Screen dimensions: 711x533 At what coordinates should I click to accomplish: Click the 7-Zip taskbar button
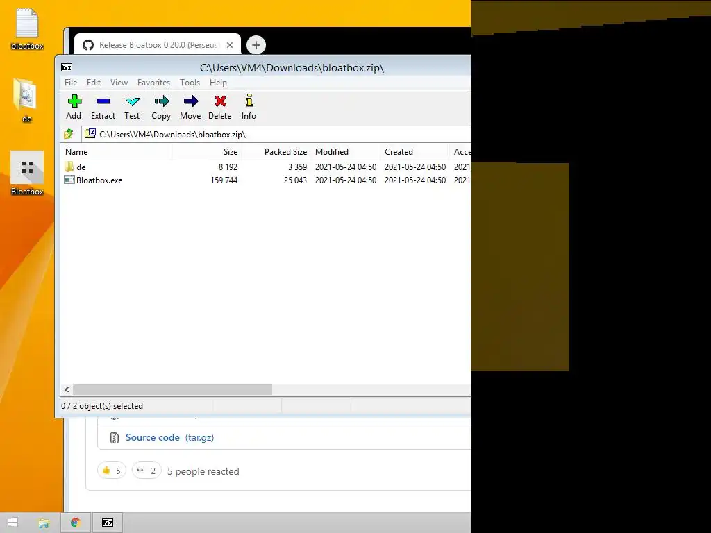(x=108, y=523)
